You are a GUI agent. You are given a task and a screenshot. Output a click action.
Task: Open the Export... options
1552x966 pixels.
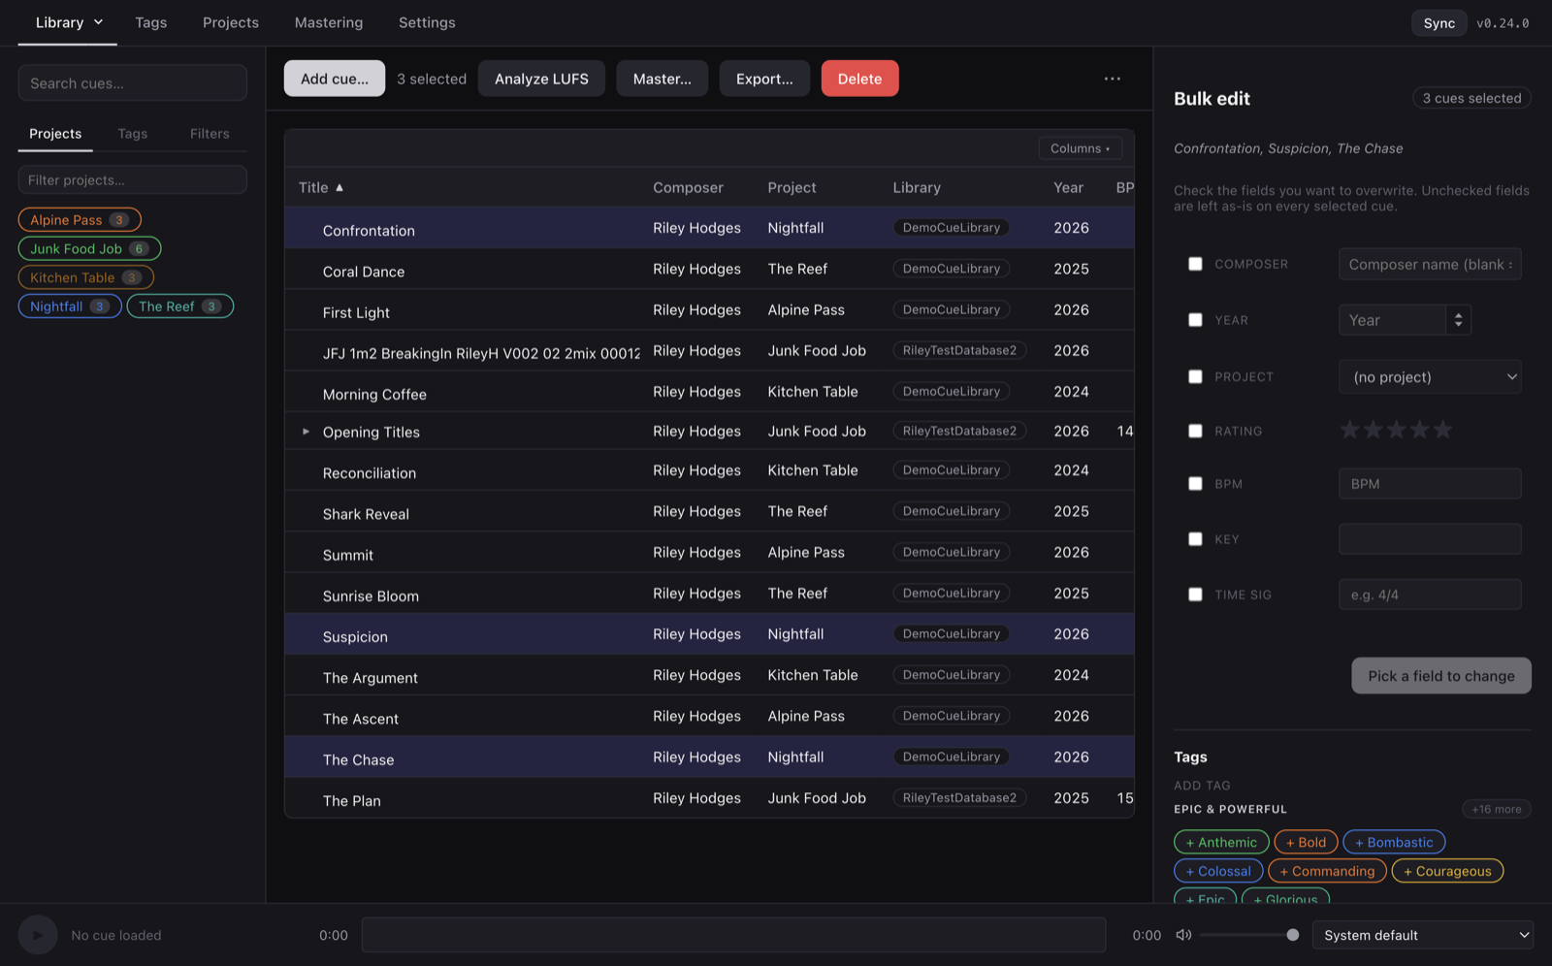click(x=764, y=79)
